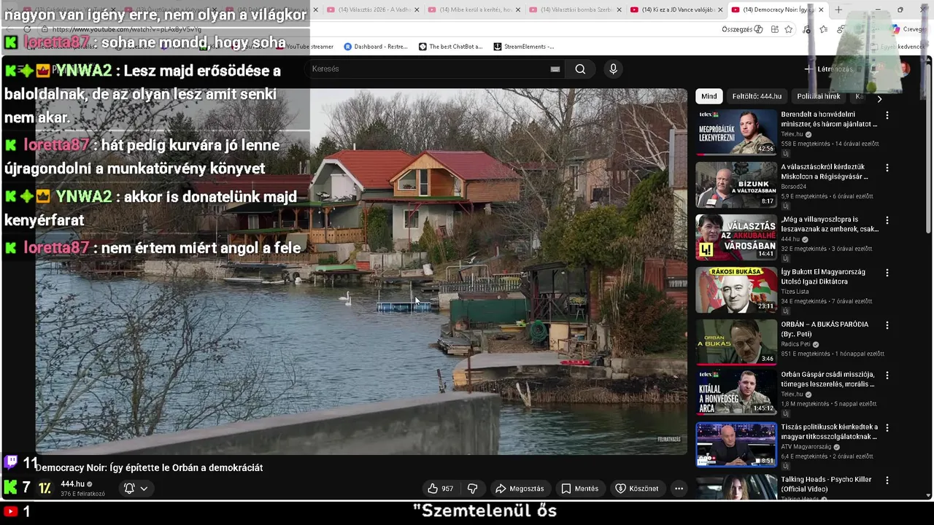Close the 'Ki ez a JD Vance' tab
934x525 pixels.
720,9
